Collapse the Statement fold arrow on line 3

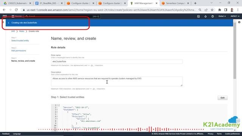coord(57,110)
